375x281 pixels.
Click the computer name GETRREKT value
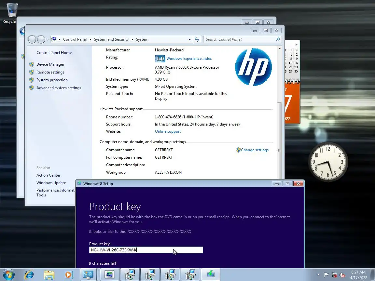[x=164, y=150]
